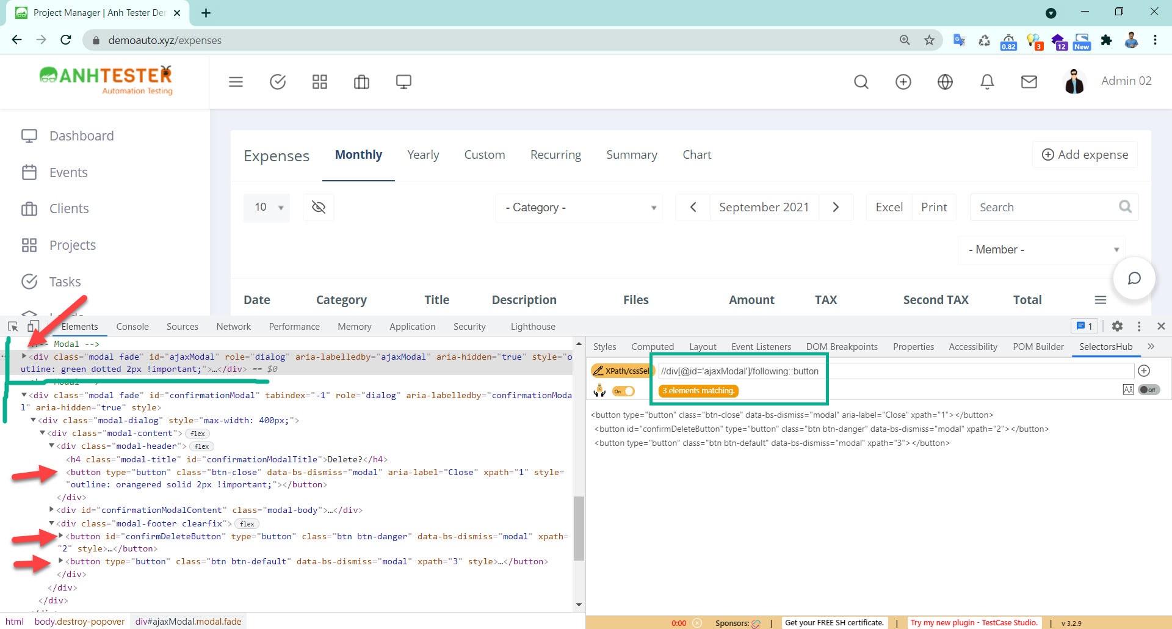Activate the DevTools inspect element picker

[x=13, y=326]
